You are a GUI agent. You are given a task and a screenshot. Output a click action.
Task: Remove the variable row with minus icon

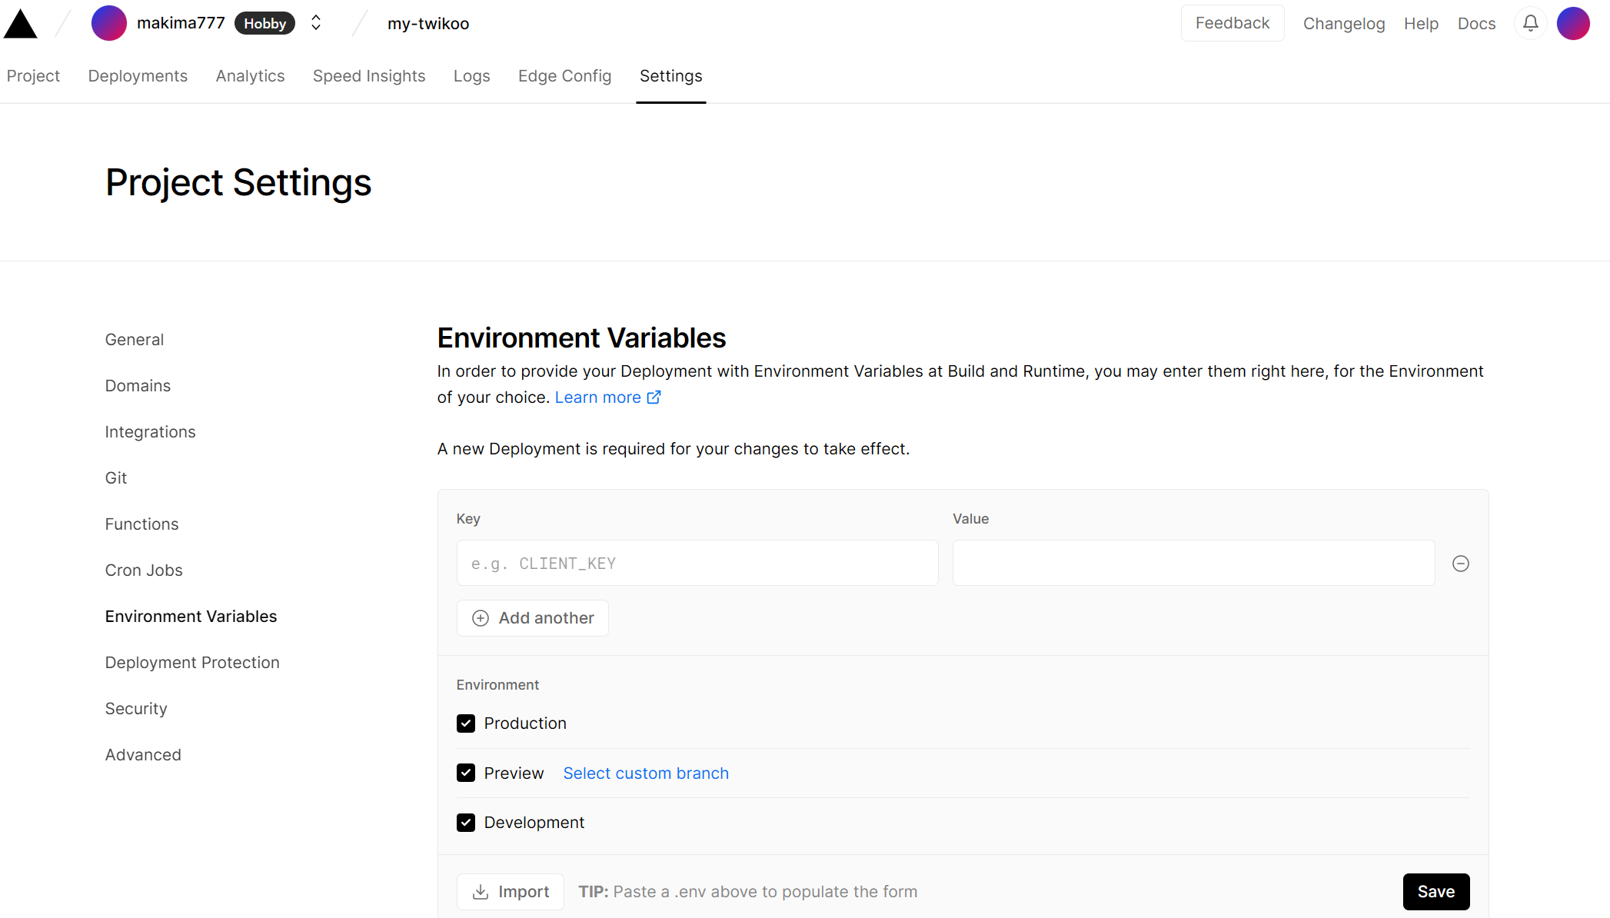tap(1460, 564)
